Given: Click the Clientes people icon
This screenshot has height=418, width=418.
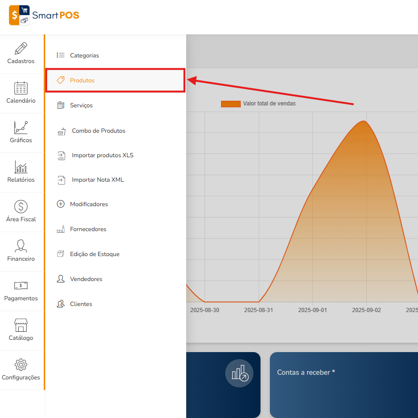Looking at the screenshot, I should (61, 304).
